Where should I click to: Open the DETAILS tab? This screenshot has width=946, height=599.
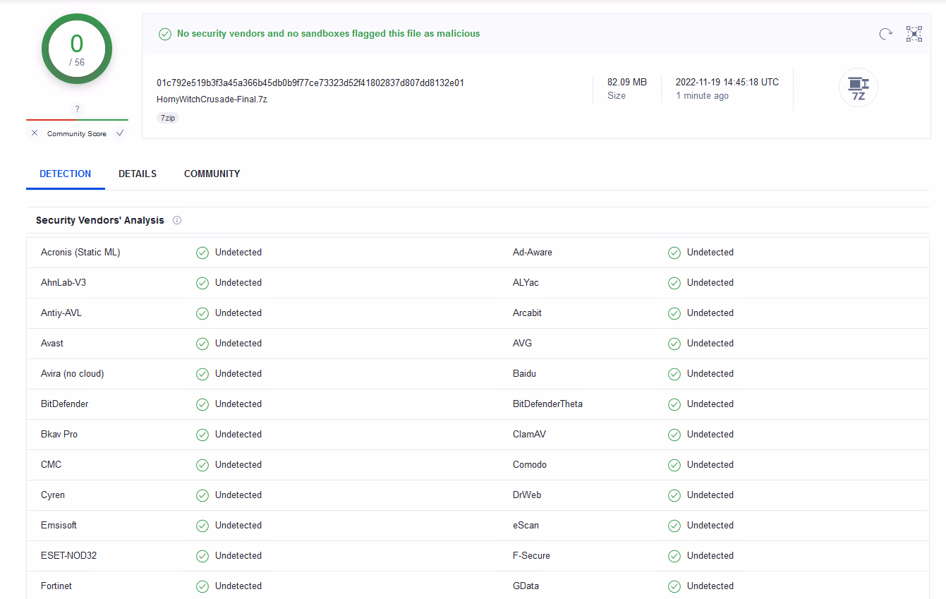(x=138, y=174)
